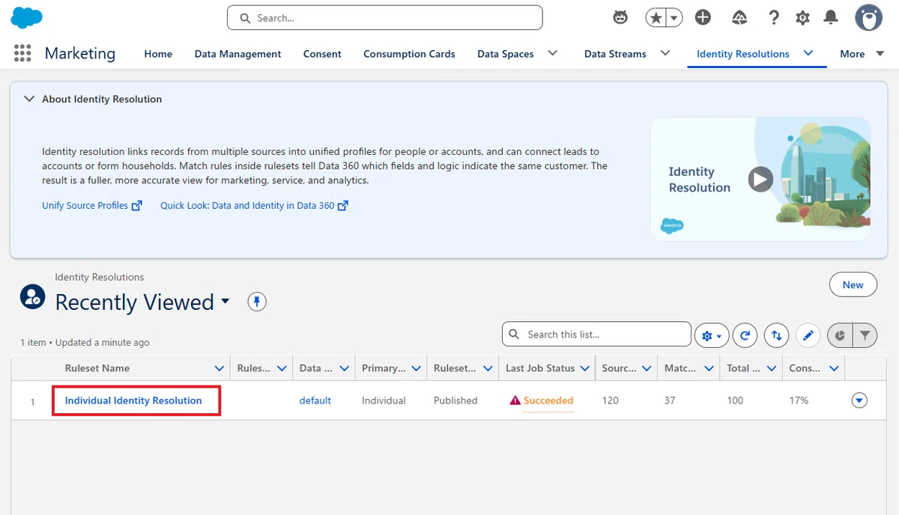Viewport: 899px width, 515px height.
Task: Open Ruleset Name column actions chevron
Action: (220, 368)
